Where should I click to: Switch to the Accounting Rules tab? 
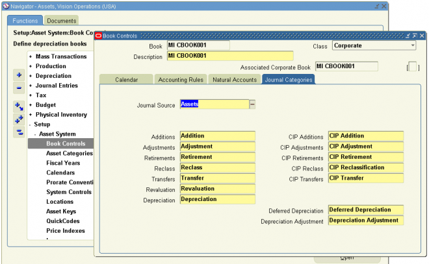181,79
